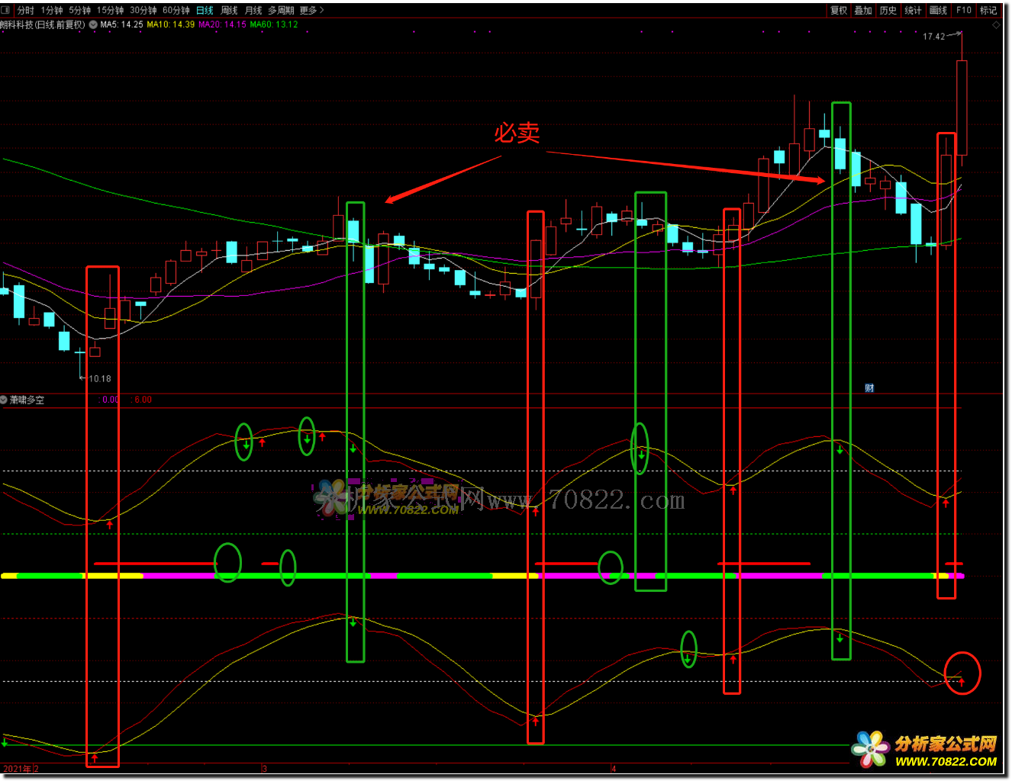Toggle the side panel icon at top-left
The image size is (1012, 781).
pyautogui.click(x=6, y=10)
